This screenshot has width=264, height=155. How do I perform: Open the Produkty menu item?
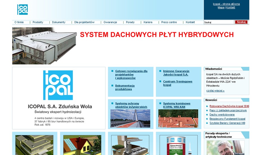(38, 22)
